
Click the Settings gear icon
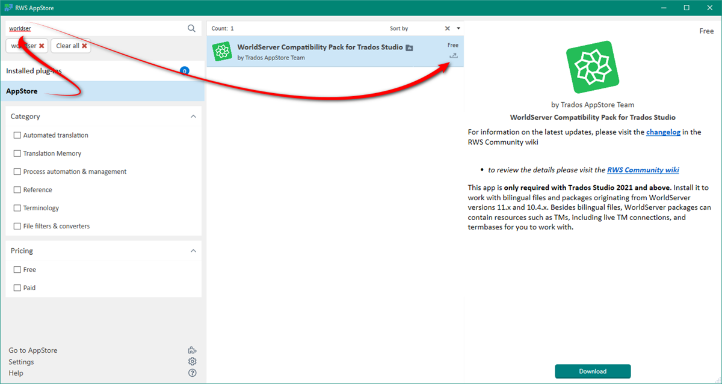[193, 362]
